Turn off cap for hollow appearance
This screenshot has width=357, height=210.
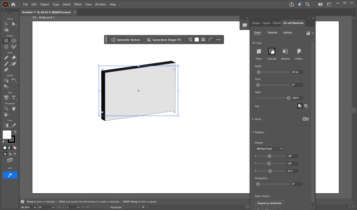306,106
